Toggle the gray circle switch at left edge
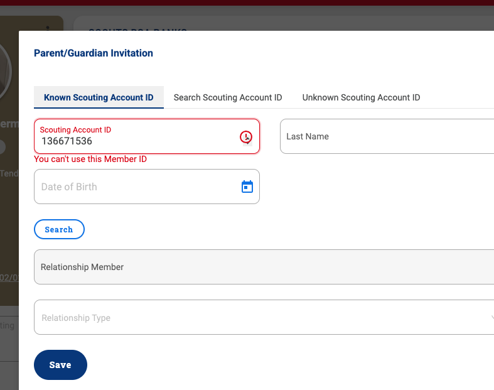The height and width of the screenshot is (390, 494). click(x=3, y=147)
